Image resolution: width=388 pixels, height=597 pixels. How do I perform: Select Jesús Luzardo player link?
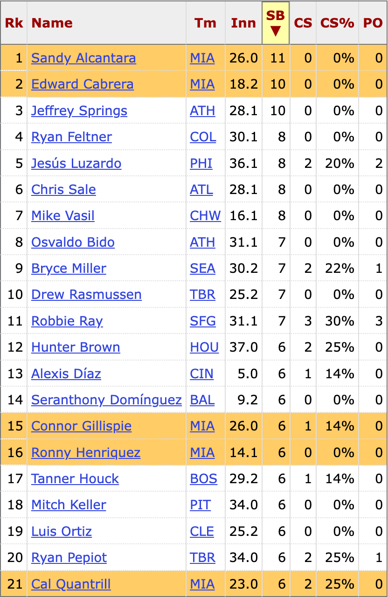pyautogui.click(x=76, y=164)
